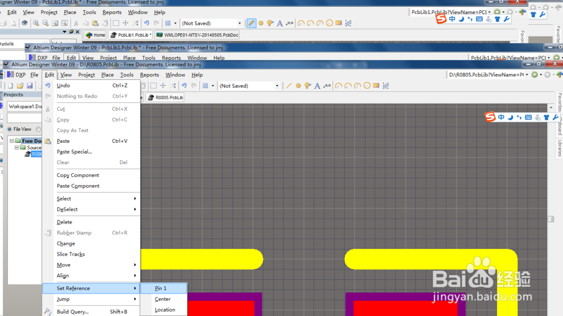Select Place Fill rectangle tool in R0805 window

376,85
